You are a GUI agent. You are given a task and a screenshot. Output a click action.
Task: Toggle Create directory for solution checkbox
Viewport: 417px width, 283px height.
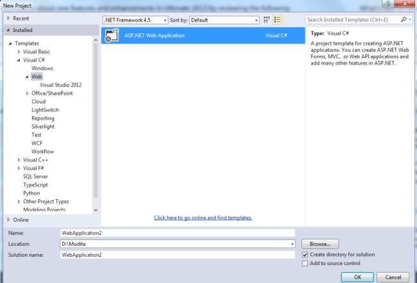[x=305, y=255]
